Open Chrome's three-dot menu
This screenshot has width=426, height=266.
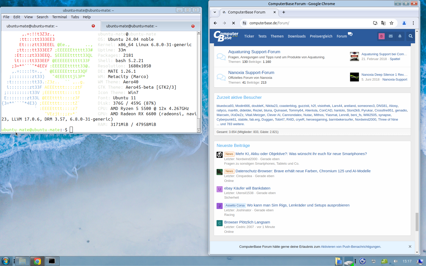click(413, 23)
